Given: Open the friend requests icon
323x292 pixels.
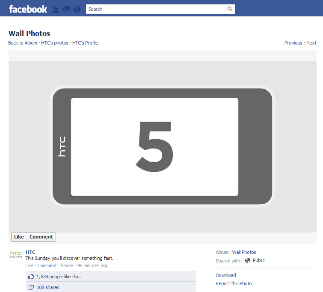Looking at the screenshot, I should click(x=56, y=9).
